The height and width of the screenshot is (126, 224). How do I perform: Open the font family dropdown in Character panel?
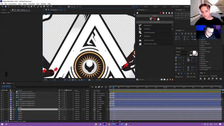(x=182, y=52)
